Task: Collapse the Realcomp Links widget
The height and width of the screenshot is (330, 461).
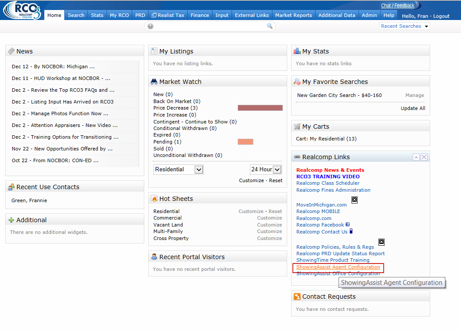Action: tap(416, 157)
